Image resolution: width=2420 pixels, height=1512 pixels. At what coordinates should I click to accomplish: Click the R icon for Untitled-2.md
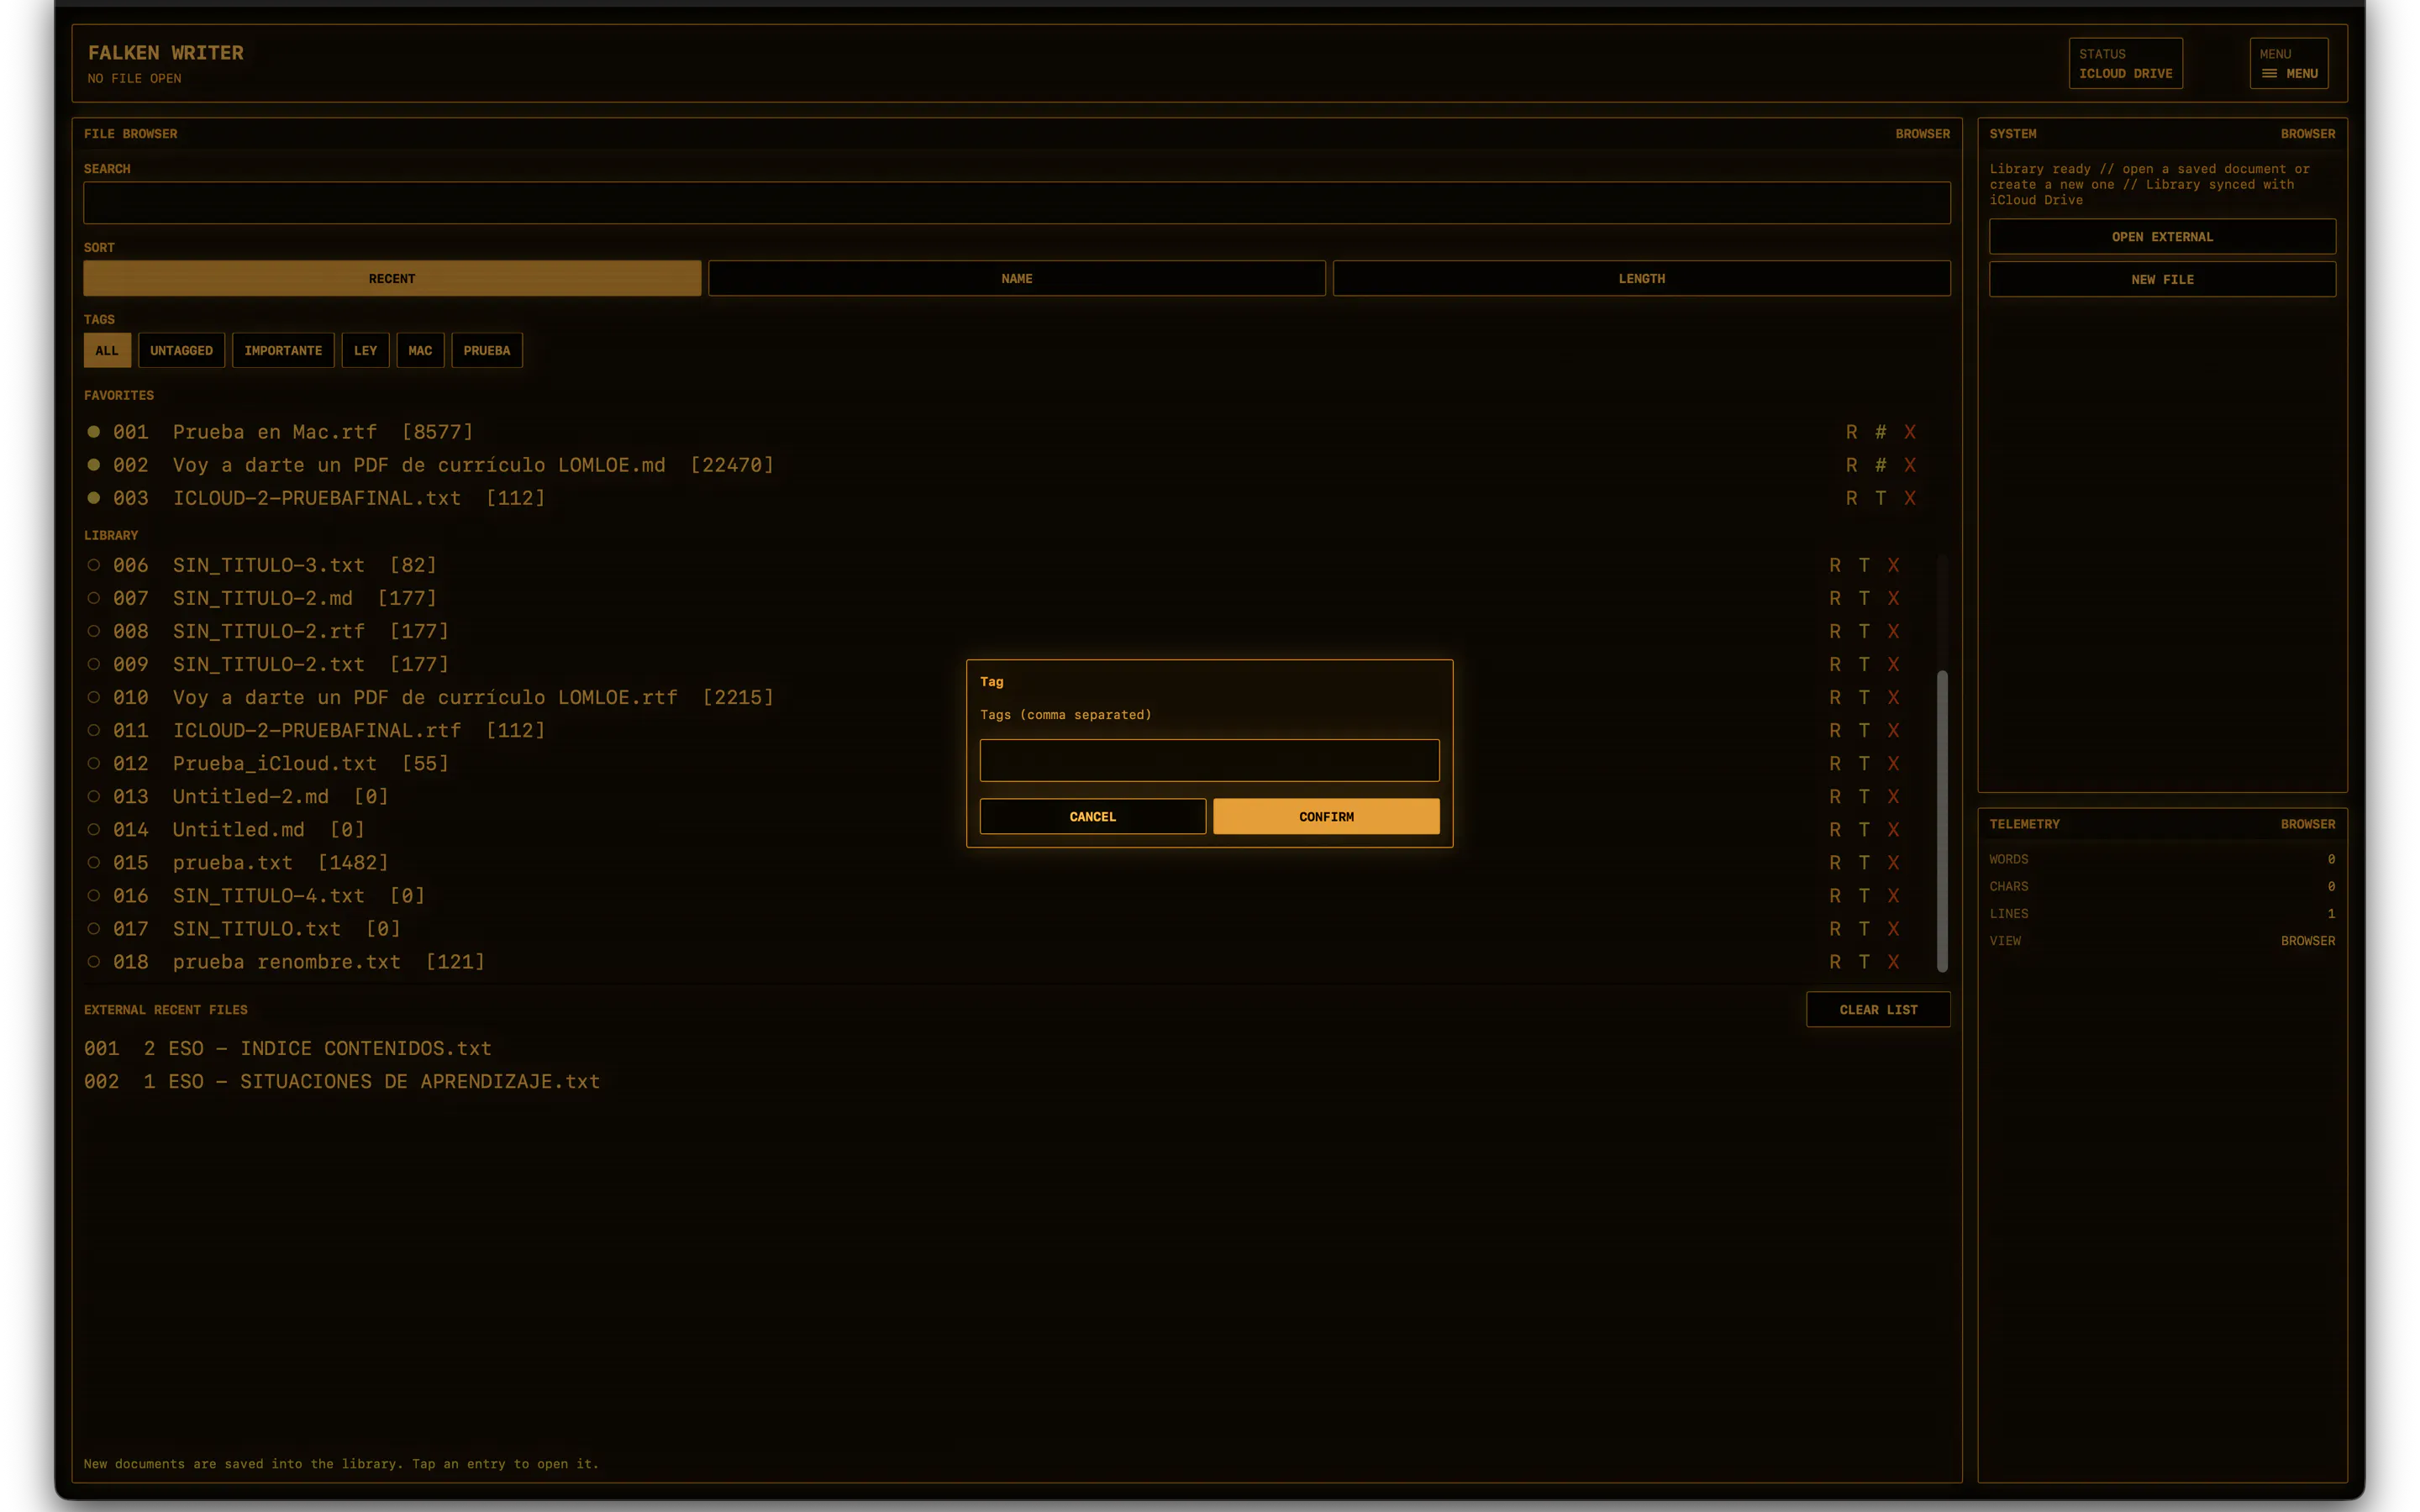(1835, 796)
